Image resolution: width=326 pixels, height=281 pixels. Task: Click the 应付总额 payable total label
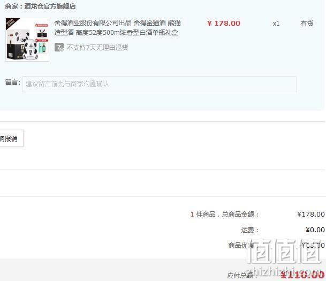point(242,276)
